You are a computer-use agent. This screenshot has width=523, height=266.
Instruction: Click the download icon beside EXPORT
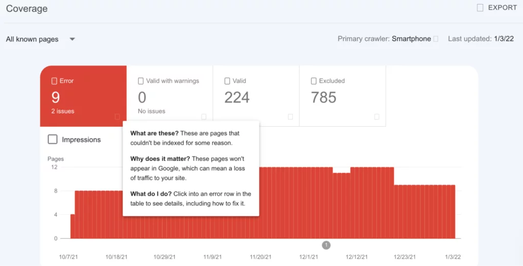click(x=480, y=8)
